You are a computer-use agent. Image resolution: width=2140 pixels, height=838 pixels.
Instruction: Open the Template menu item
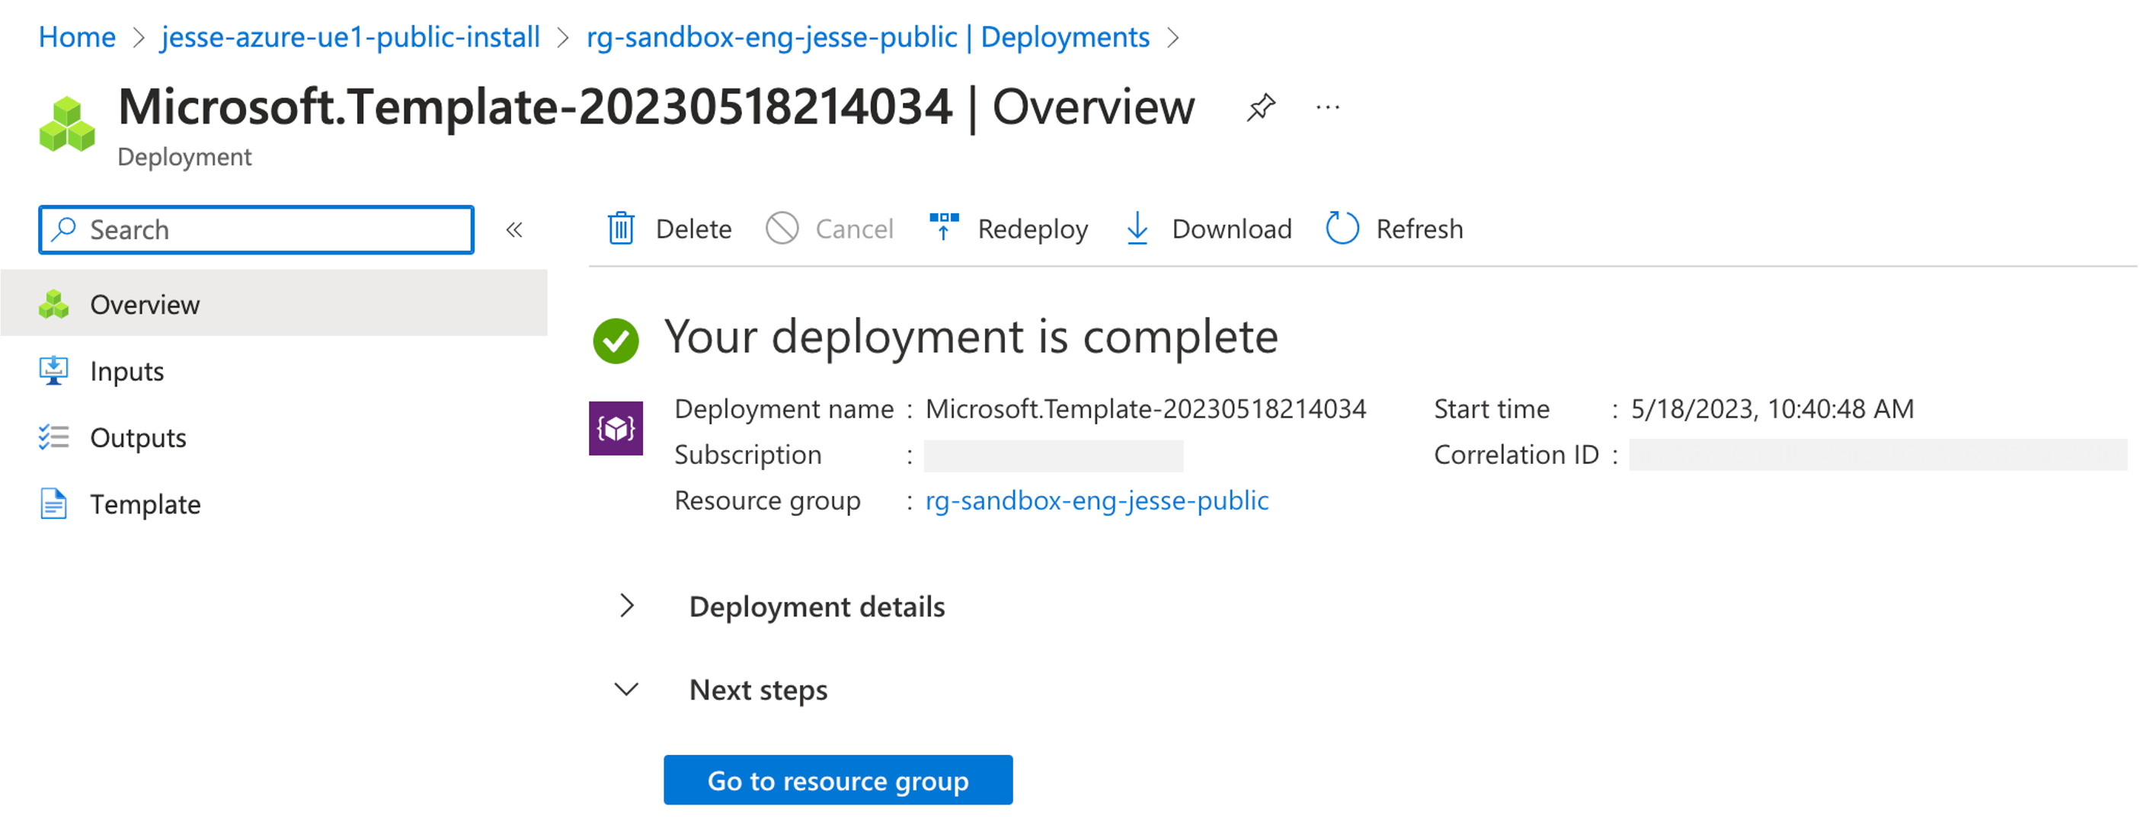coord(274,504)
